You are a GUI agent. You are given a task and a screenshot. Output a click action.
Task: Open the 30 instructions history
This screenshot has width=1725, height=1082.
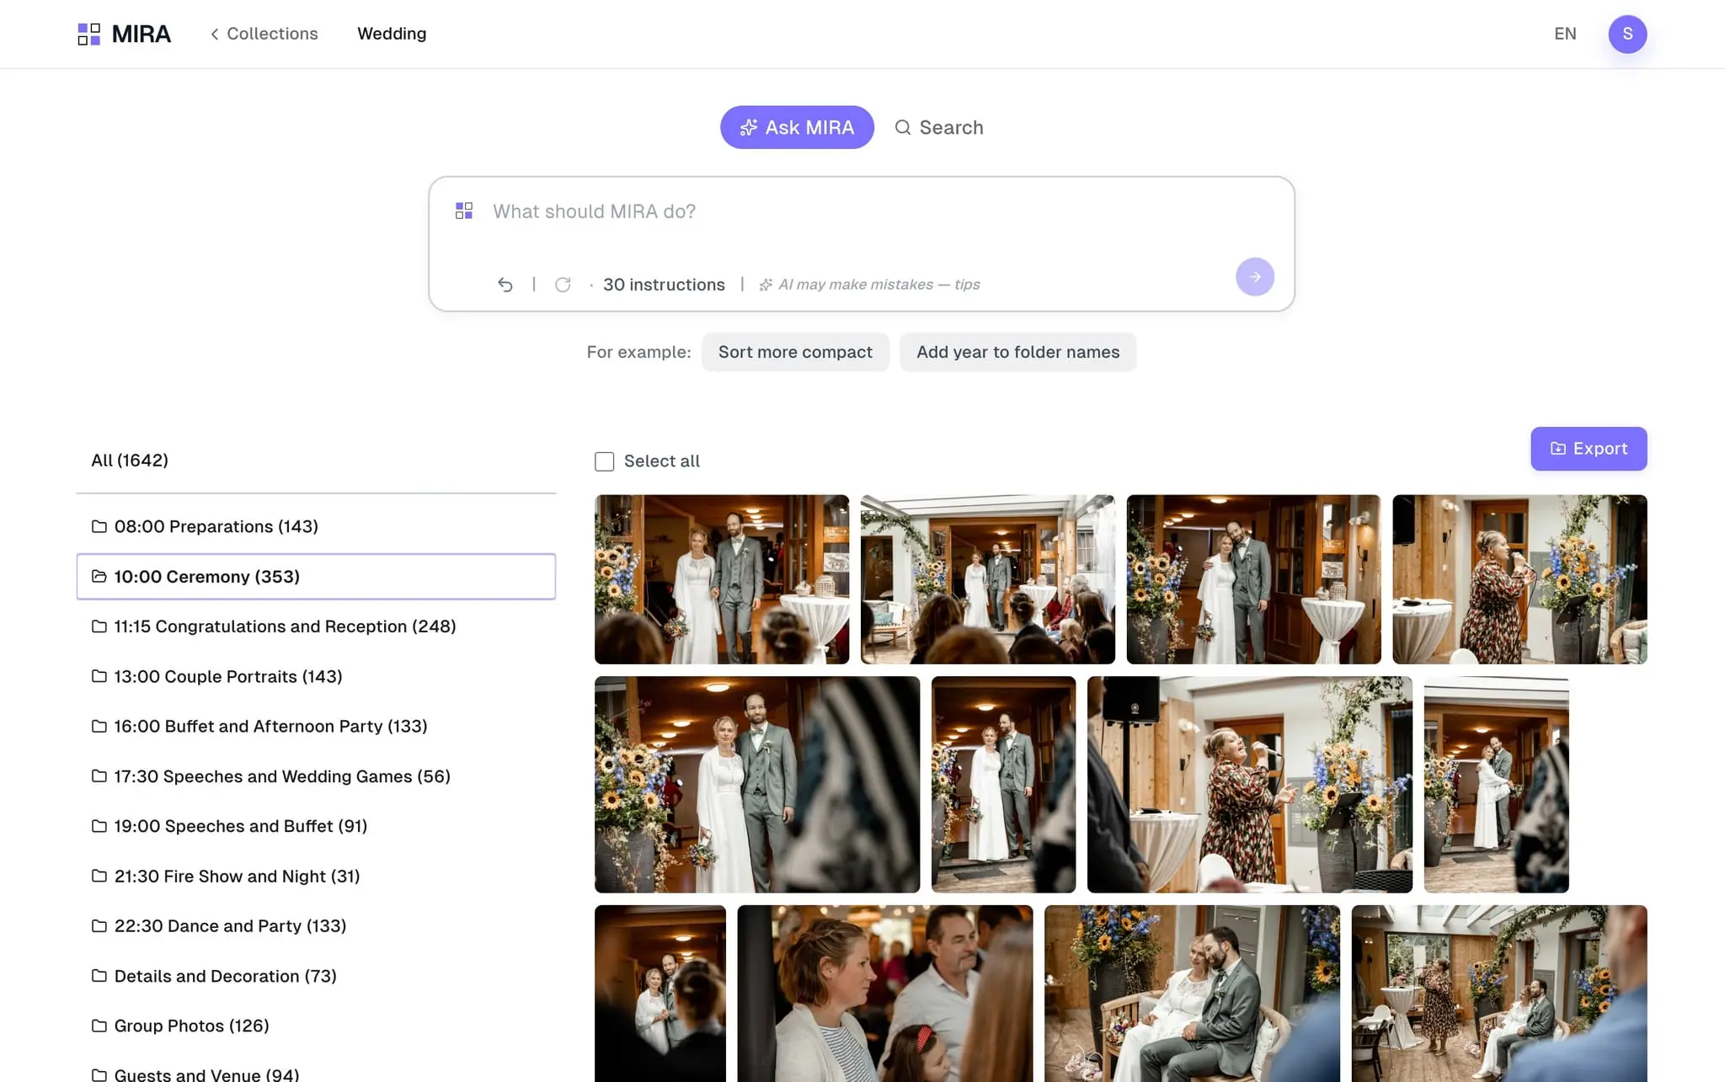664,285
